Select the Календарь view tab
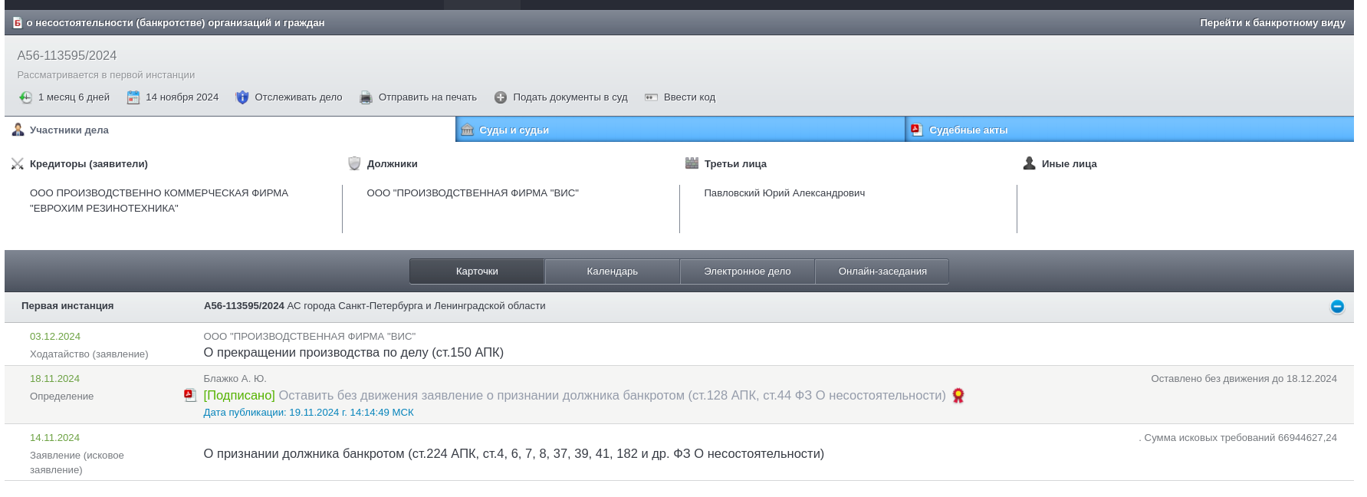The image size is (1367, 497). [612, 272]
